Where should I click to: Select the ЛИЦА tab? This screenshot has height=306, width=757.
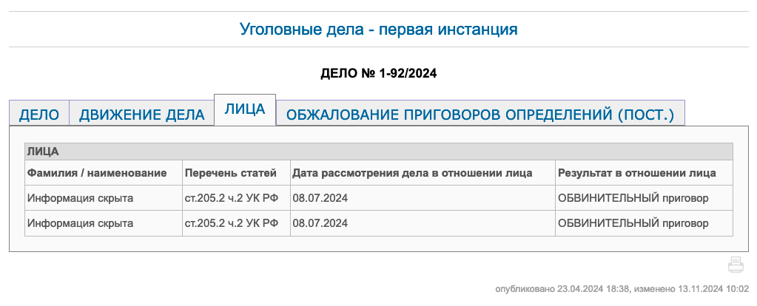pos(245,109)
